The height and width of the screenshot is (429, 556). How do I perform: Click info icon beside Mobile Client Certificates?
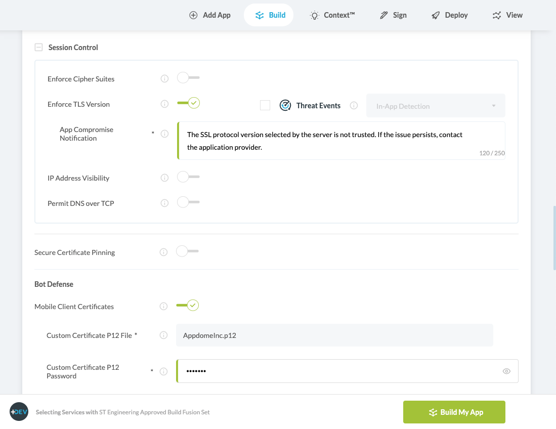point(162,306)
